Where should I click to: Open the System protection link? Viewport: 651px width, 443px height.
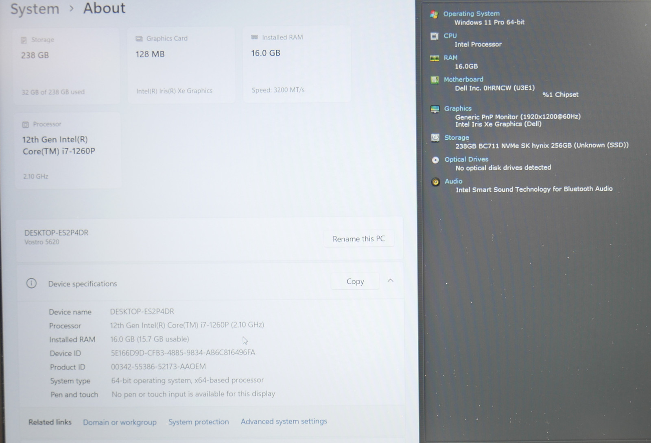click(x=199, y=422)
